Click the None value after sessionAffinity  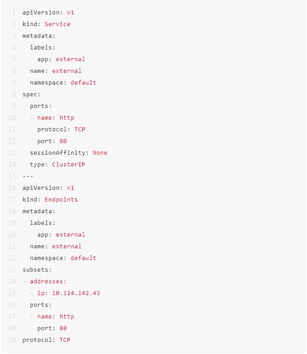[x=100, y=152]
